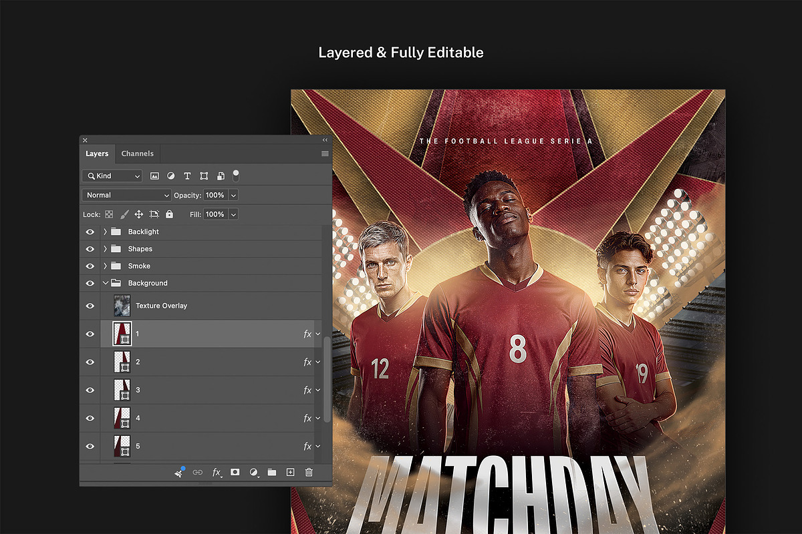This screenshot has width=802, height=534.
Task: Open the Kind filter dropdown
Action: pos(112,176)
